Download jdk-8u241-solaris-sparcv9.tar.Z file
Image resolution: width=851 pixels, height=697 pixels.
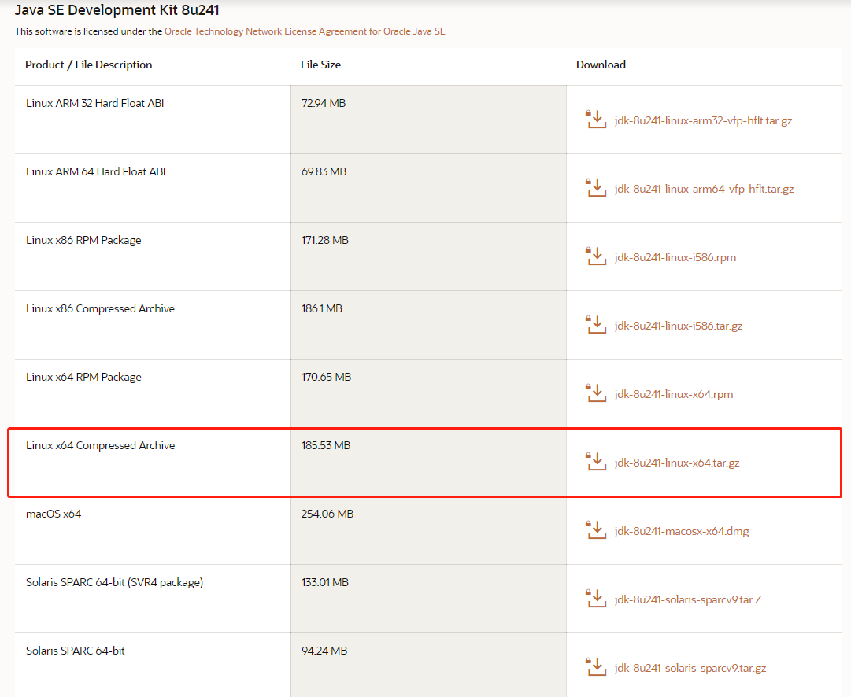tap(687, 599)
